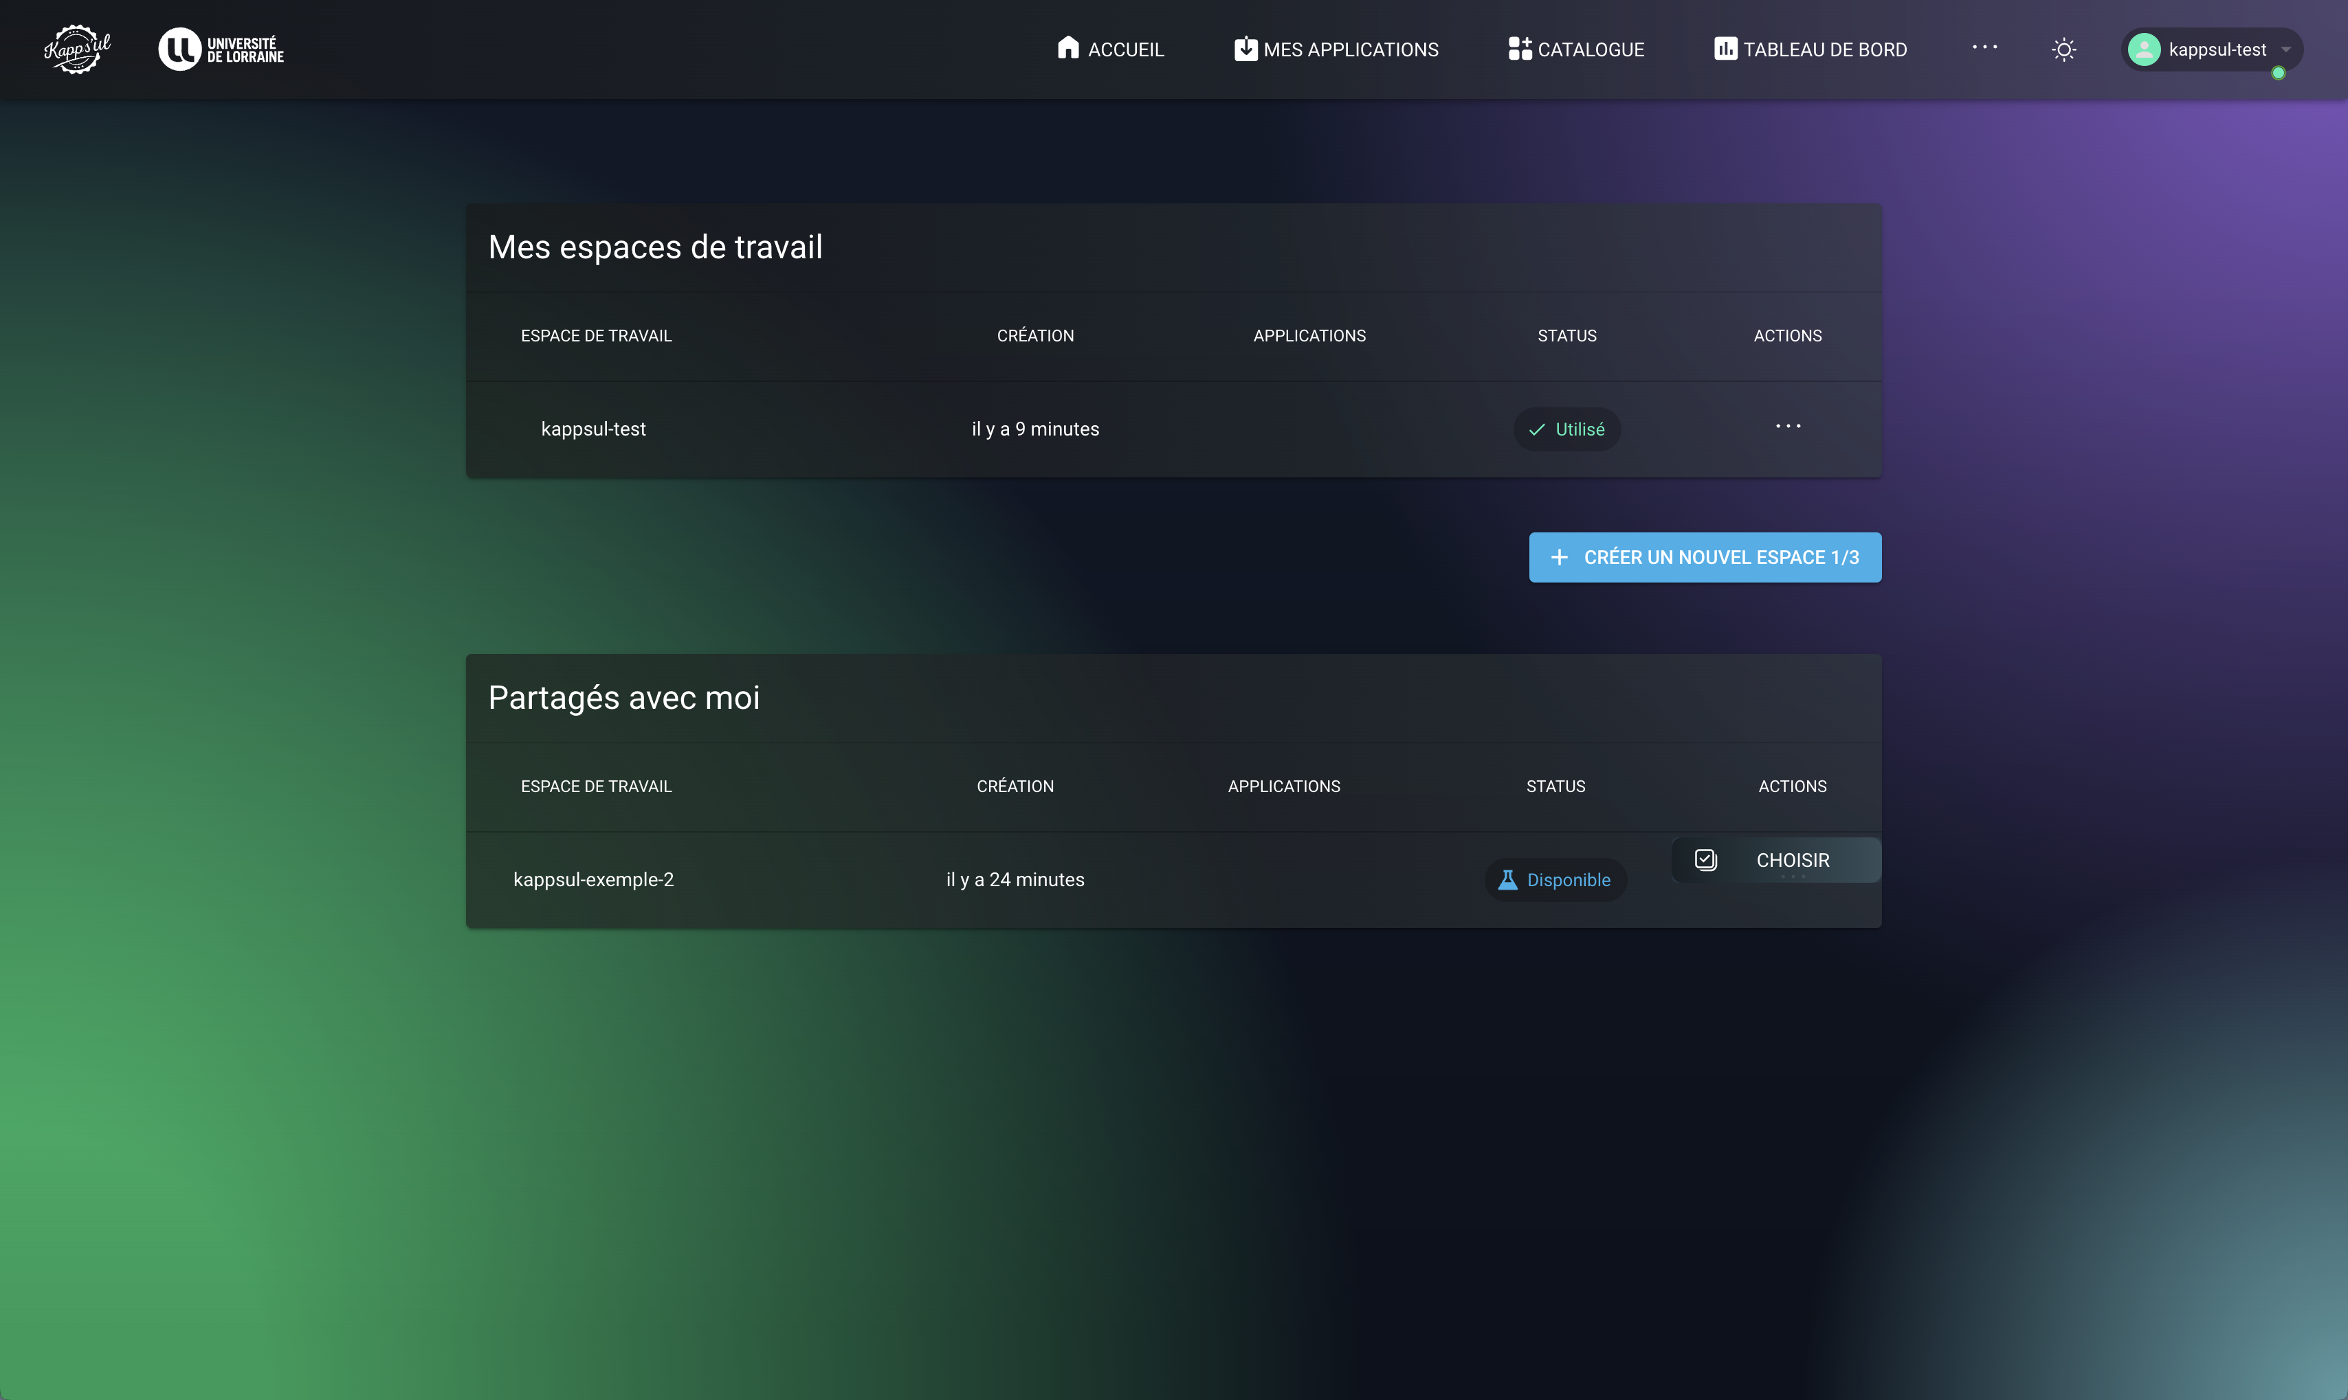Toggle light theme with sun icon
This screenshot has width=2348, height=1400.
2063,50
